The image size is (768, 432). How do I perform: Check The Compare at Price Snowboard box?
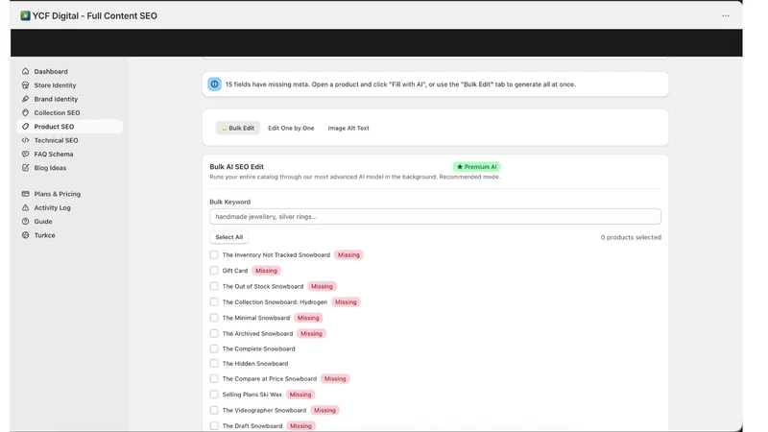point(214,378)
